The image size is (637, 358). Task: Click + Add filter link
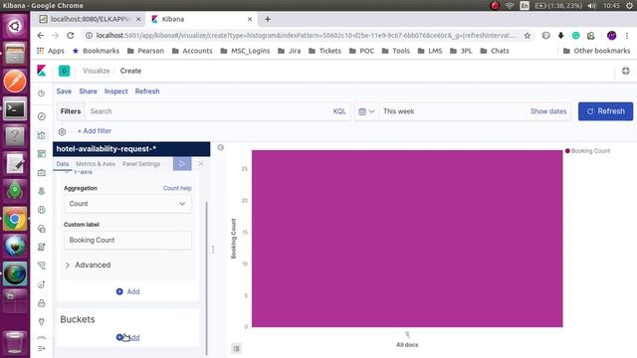click(x=95, y=131)
